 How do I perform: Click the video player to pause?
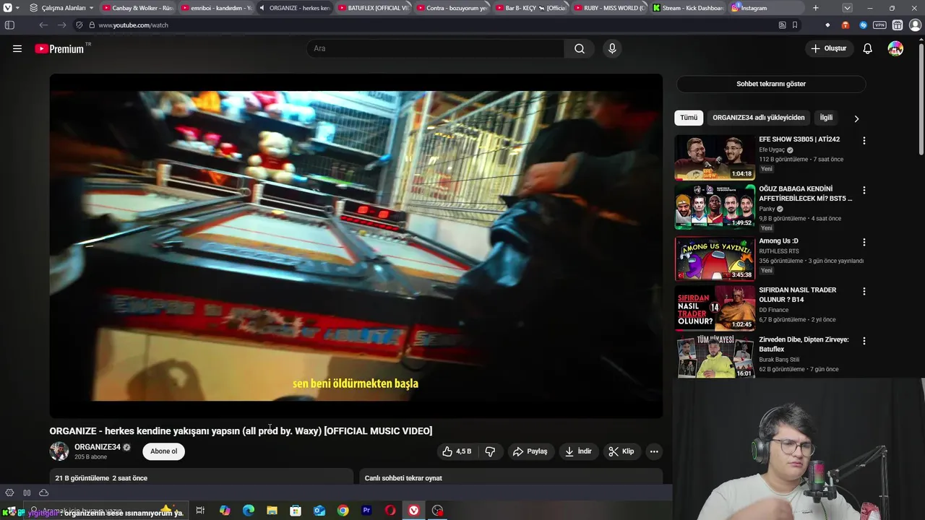click(x=356, y=246)
